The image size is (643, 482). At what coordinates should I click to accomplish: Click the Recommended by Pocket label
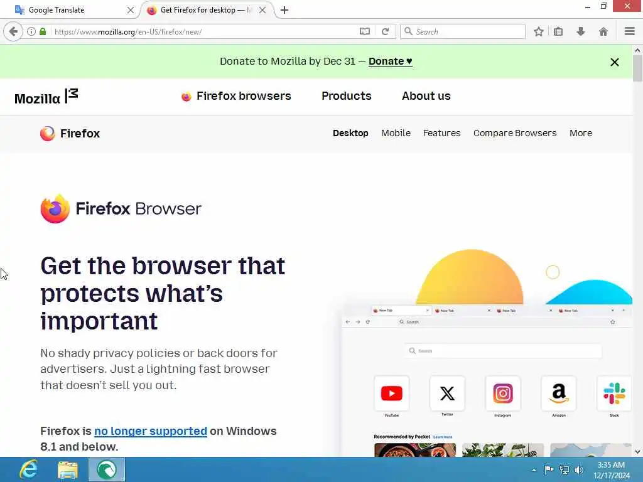pyautogui.click(x=402, y=437)
